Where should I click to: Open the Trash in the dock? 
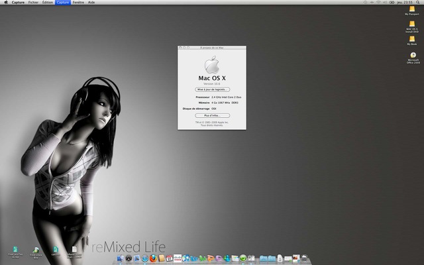305,258
